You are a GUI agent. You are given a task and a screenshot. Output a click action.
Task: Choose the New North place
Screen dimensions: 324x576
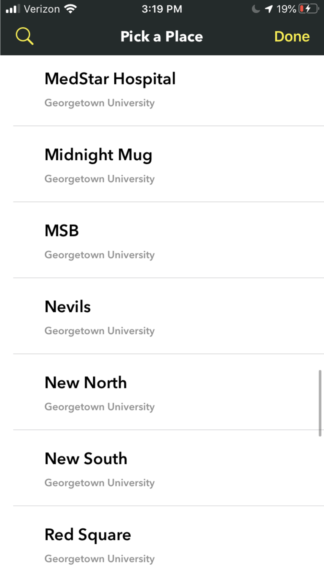pyautogui.click(x=86, y=383)
